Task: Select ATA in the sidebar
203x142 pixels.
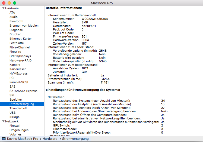Action: [x=12, y=13]
